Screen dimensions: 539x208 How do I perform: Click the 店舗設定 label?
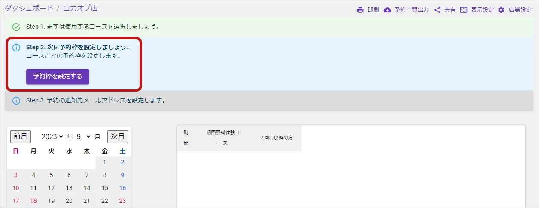tap(520, 10)
